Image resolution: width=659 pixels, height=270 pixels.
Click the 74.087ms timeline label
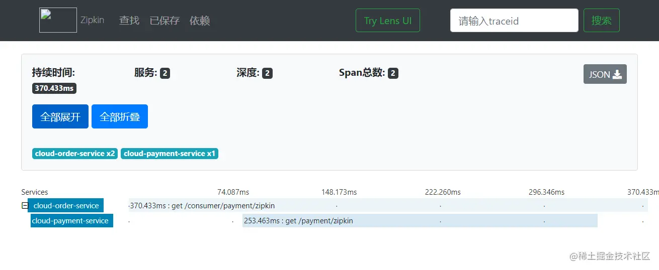(x=233, y=192)
